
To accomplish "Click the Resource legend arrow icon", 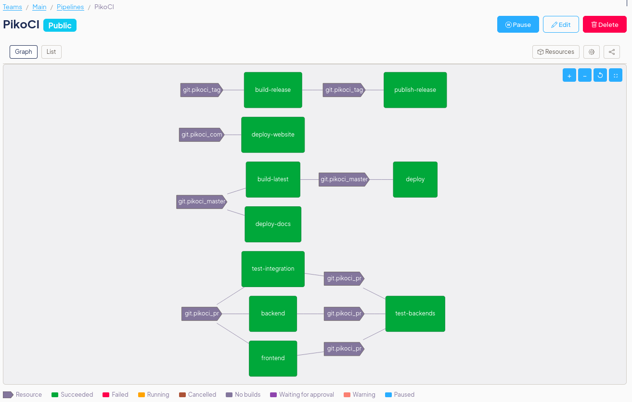I will click(x=8, y=395).
